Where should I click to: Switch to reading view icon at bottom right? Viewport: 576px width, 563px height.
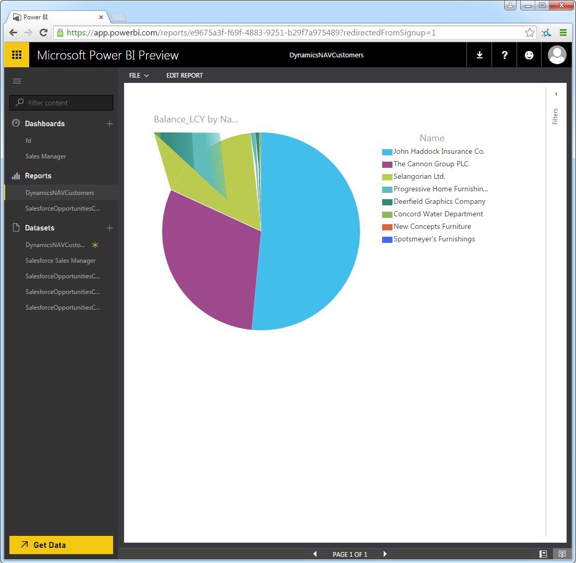point(562,554)
